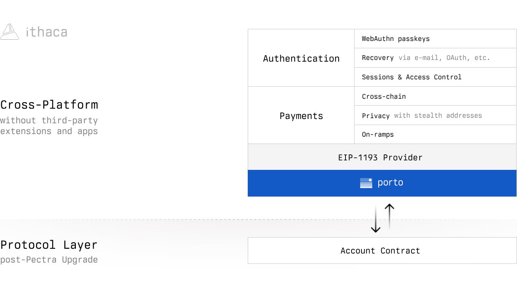Image resolution: width=517 pixels, height=291 pixels.
Task: Select Privacy with stealth addresses row
Action: point(435,116)
